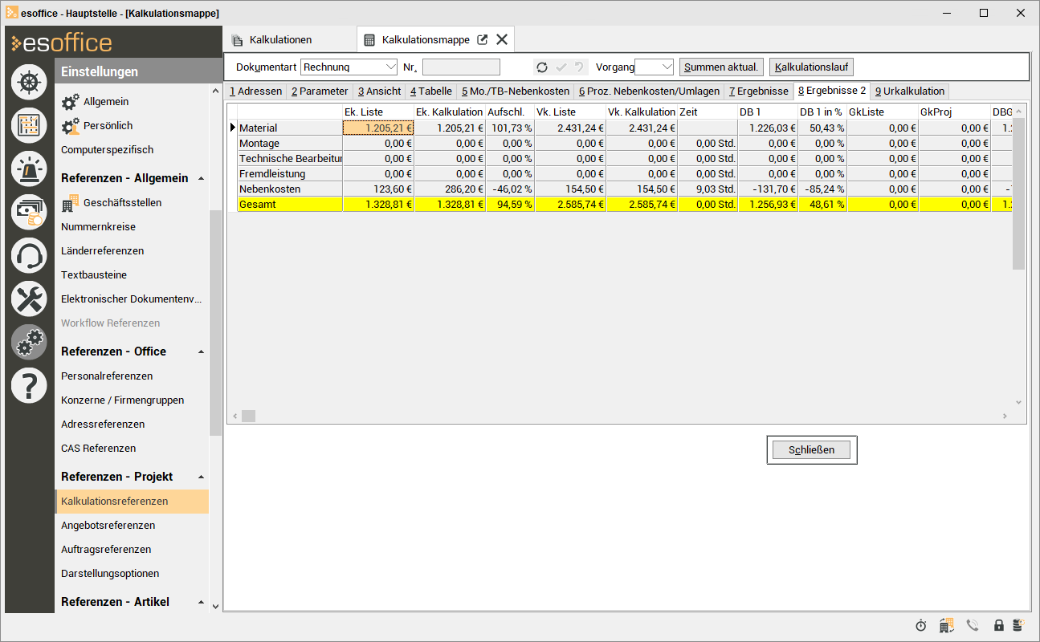This screenshot has width=1040, height=642.
Task: Switch to the 9 Urkalkulation tab
Action: (910, 91)
